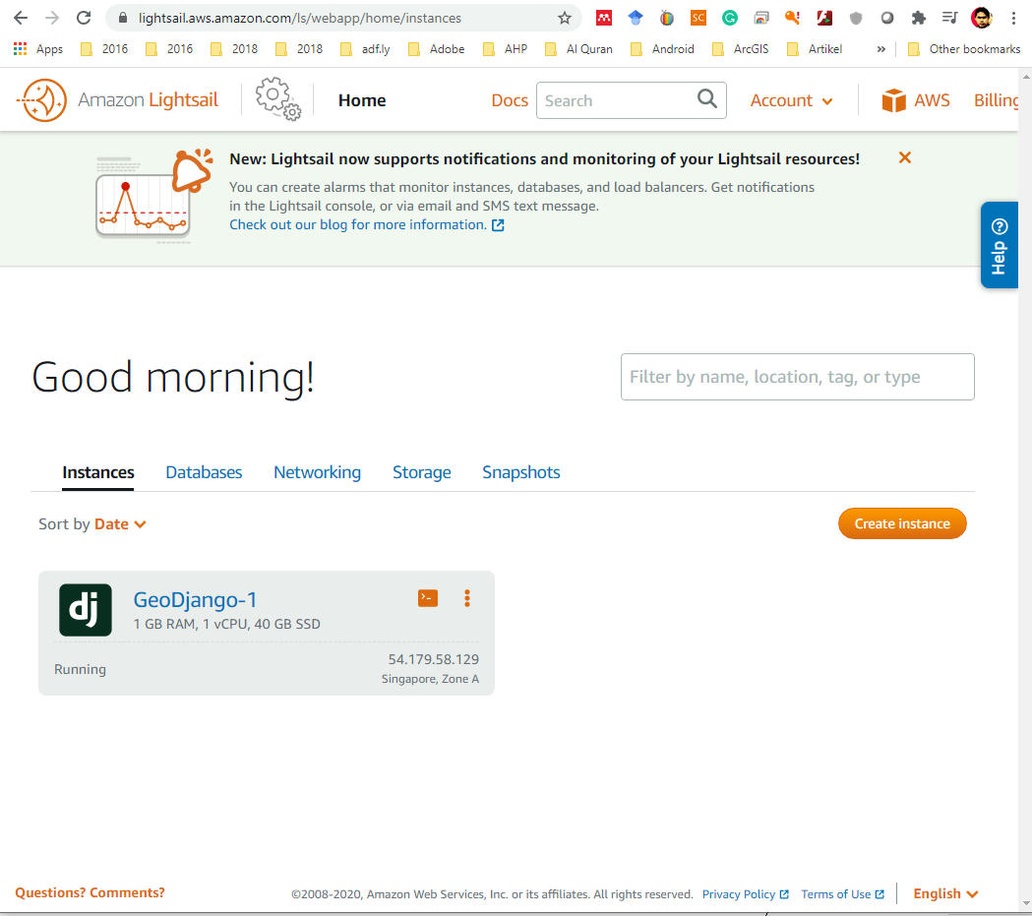1032x916 pixels.
Task: Open the adf.ly bookmark folder
Action: coord(365,48)
